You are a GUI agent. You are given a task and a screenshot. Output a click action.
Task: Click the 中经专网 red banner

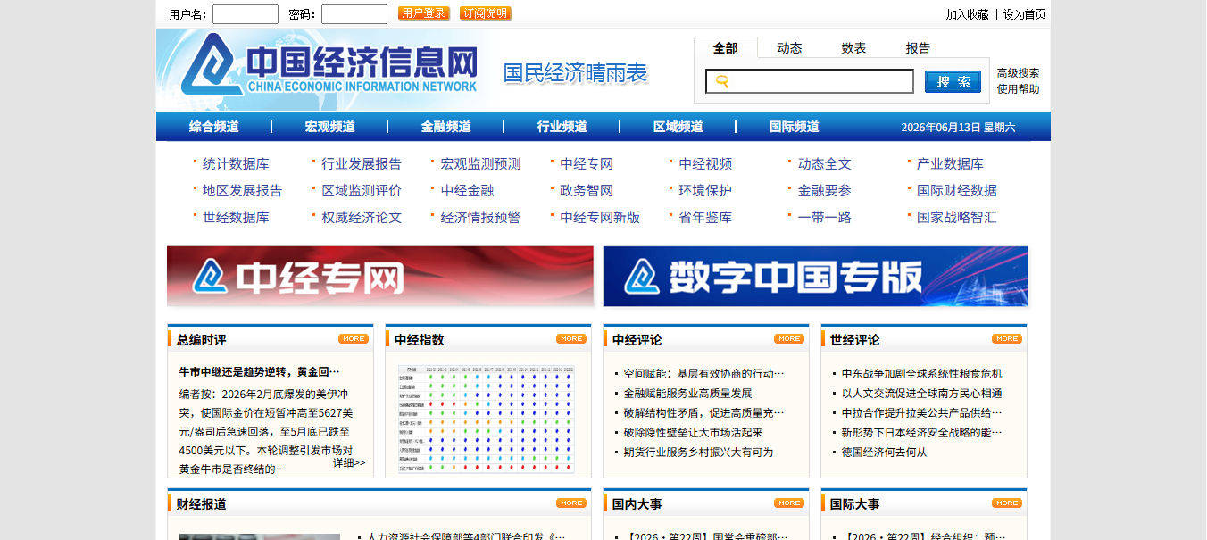(x=380, y=277)
